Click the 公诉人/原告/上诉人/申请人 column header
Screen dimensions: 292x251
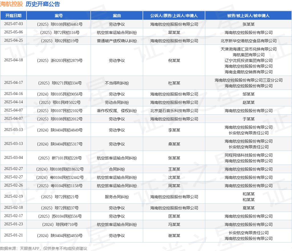(174, 16)
